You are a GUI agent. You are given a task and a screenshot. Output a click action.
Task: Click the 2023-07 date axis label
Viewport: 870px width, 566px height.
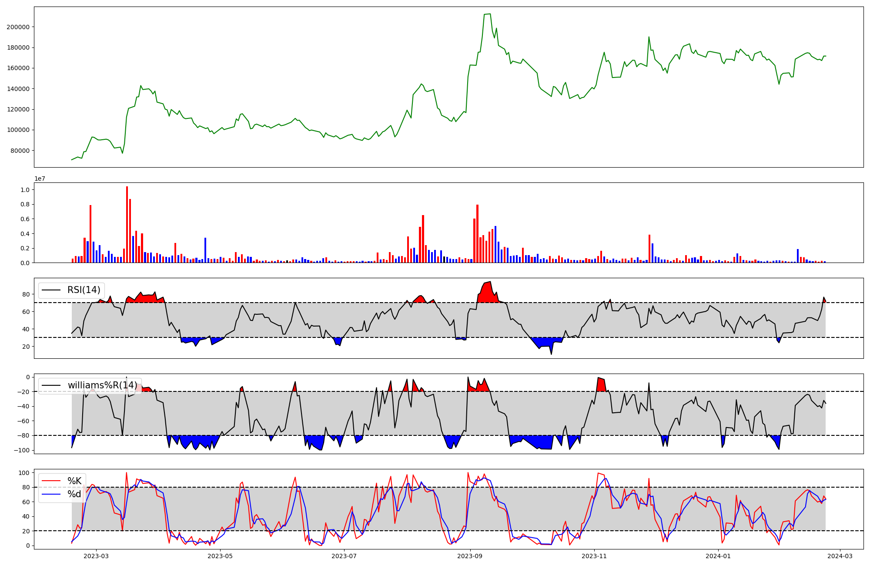pos(344,556)
